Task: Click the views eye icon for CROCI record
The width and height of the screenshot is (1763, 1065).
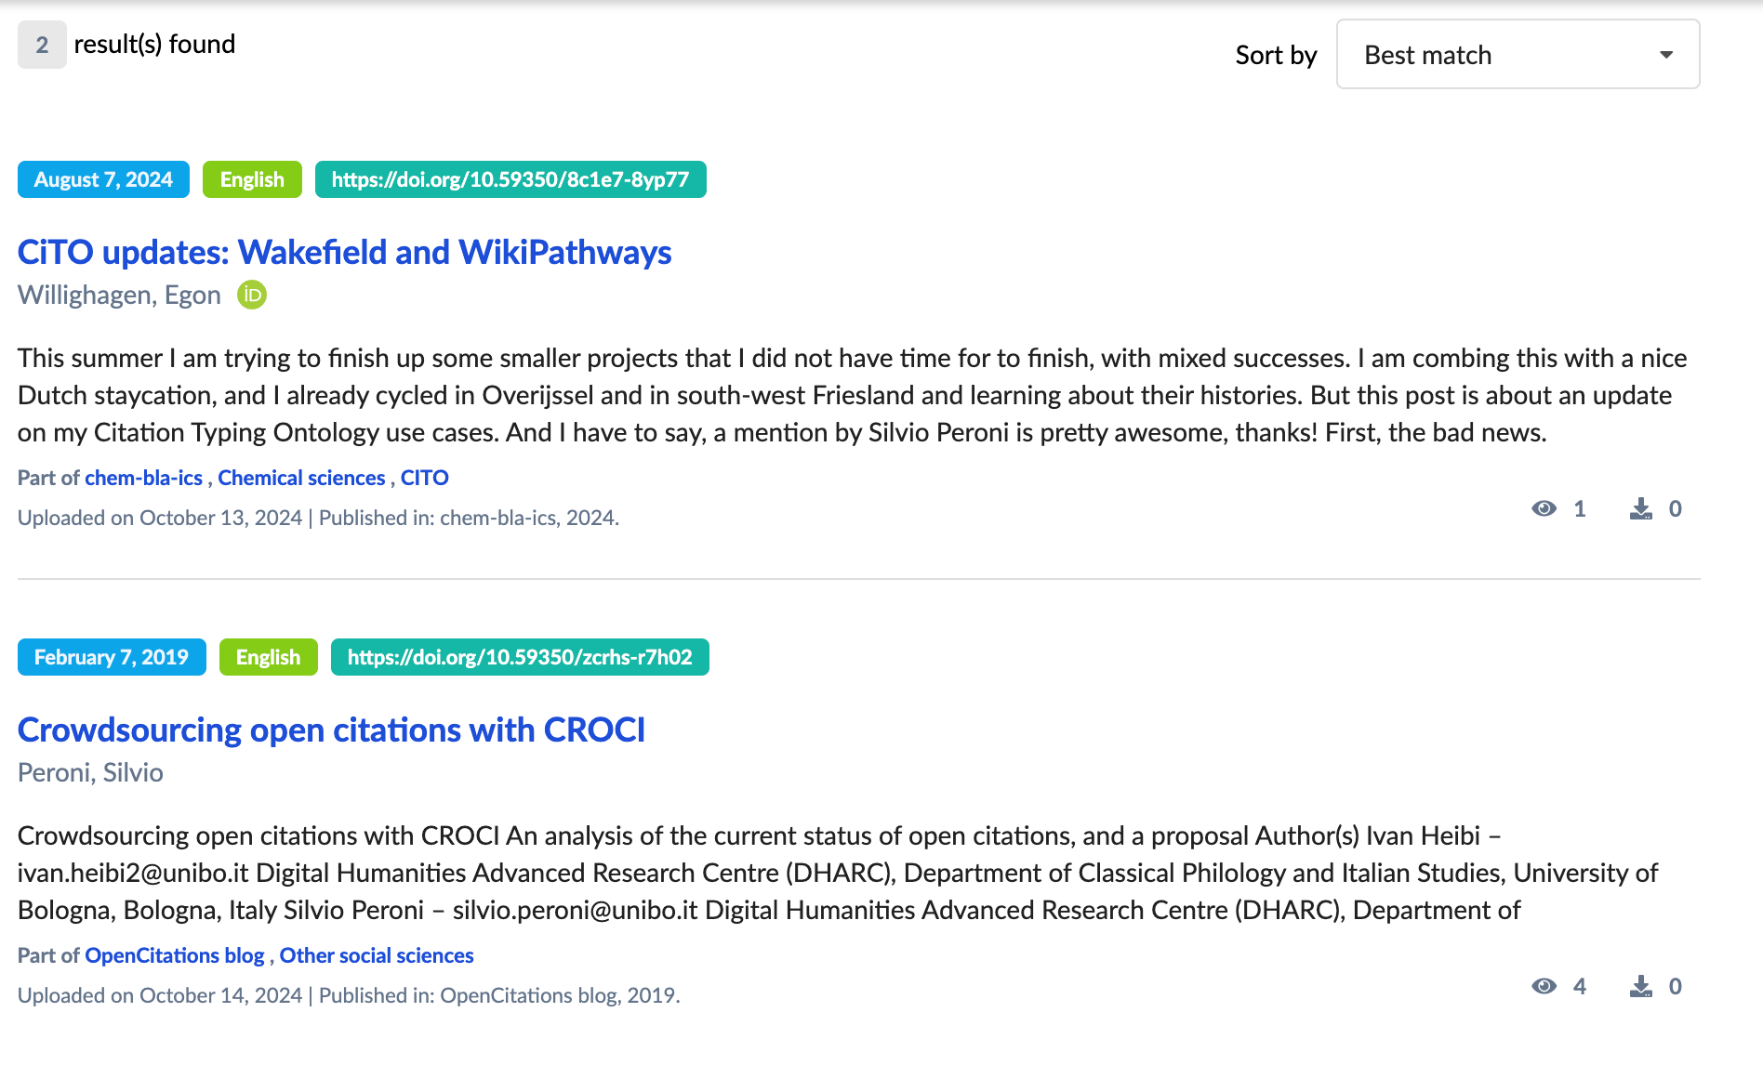Action: 1544,986
